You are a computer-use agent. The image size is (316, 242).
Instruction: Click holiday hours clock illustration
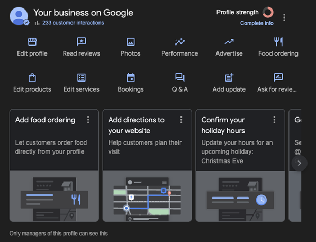coord(240,196)
